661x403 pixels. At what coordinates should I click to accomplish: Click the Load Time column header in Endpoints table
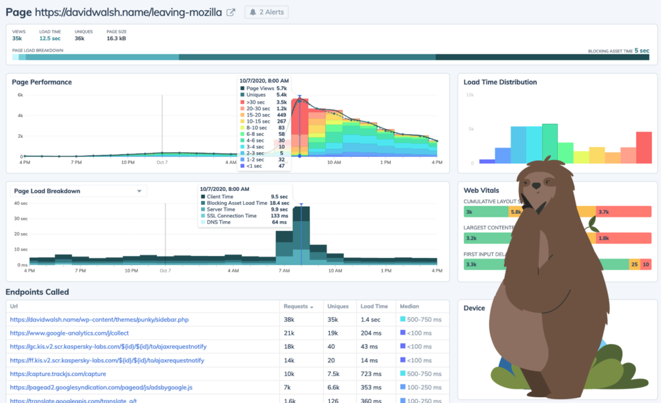pos(374,306)
